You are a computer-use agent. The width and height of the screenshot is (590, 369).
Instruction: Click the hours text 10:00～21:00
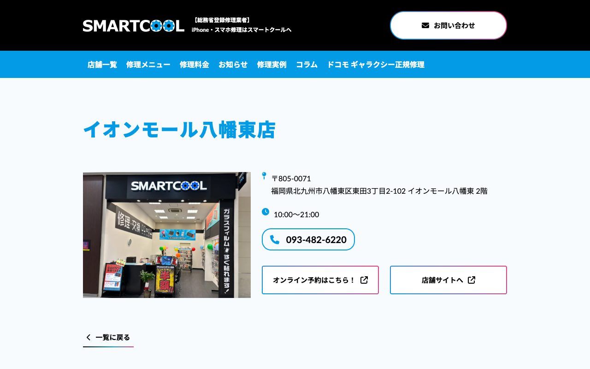coord(296,214)
